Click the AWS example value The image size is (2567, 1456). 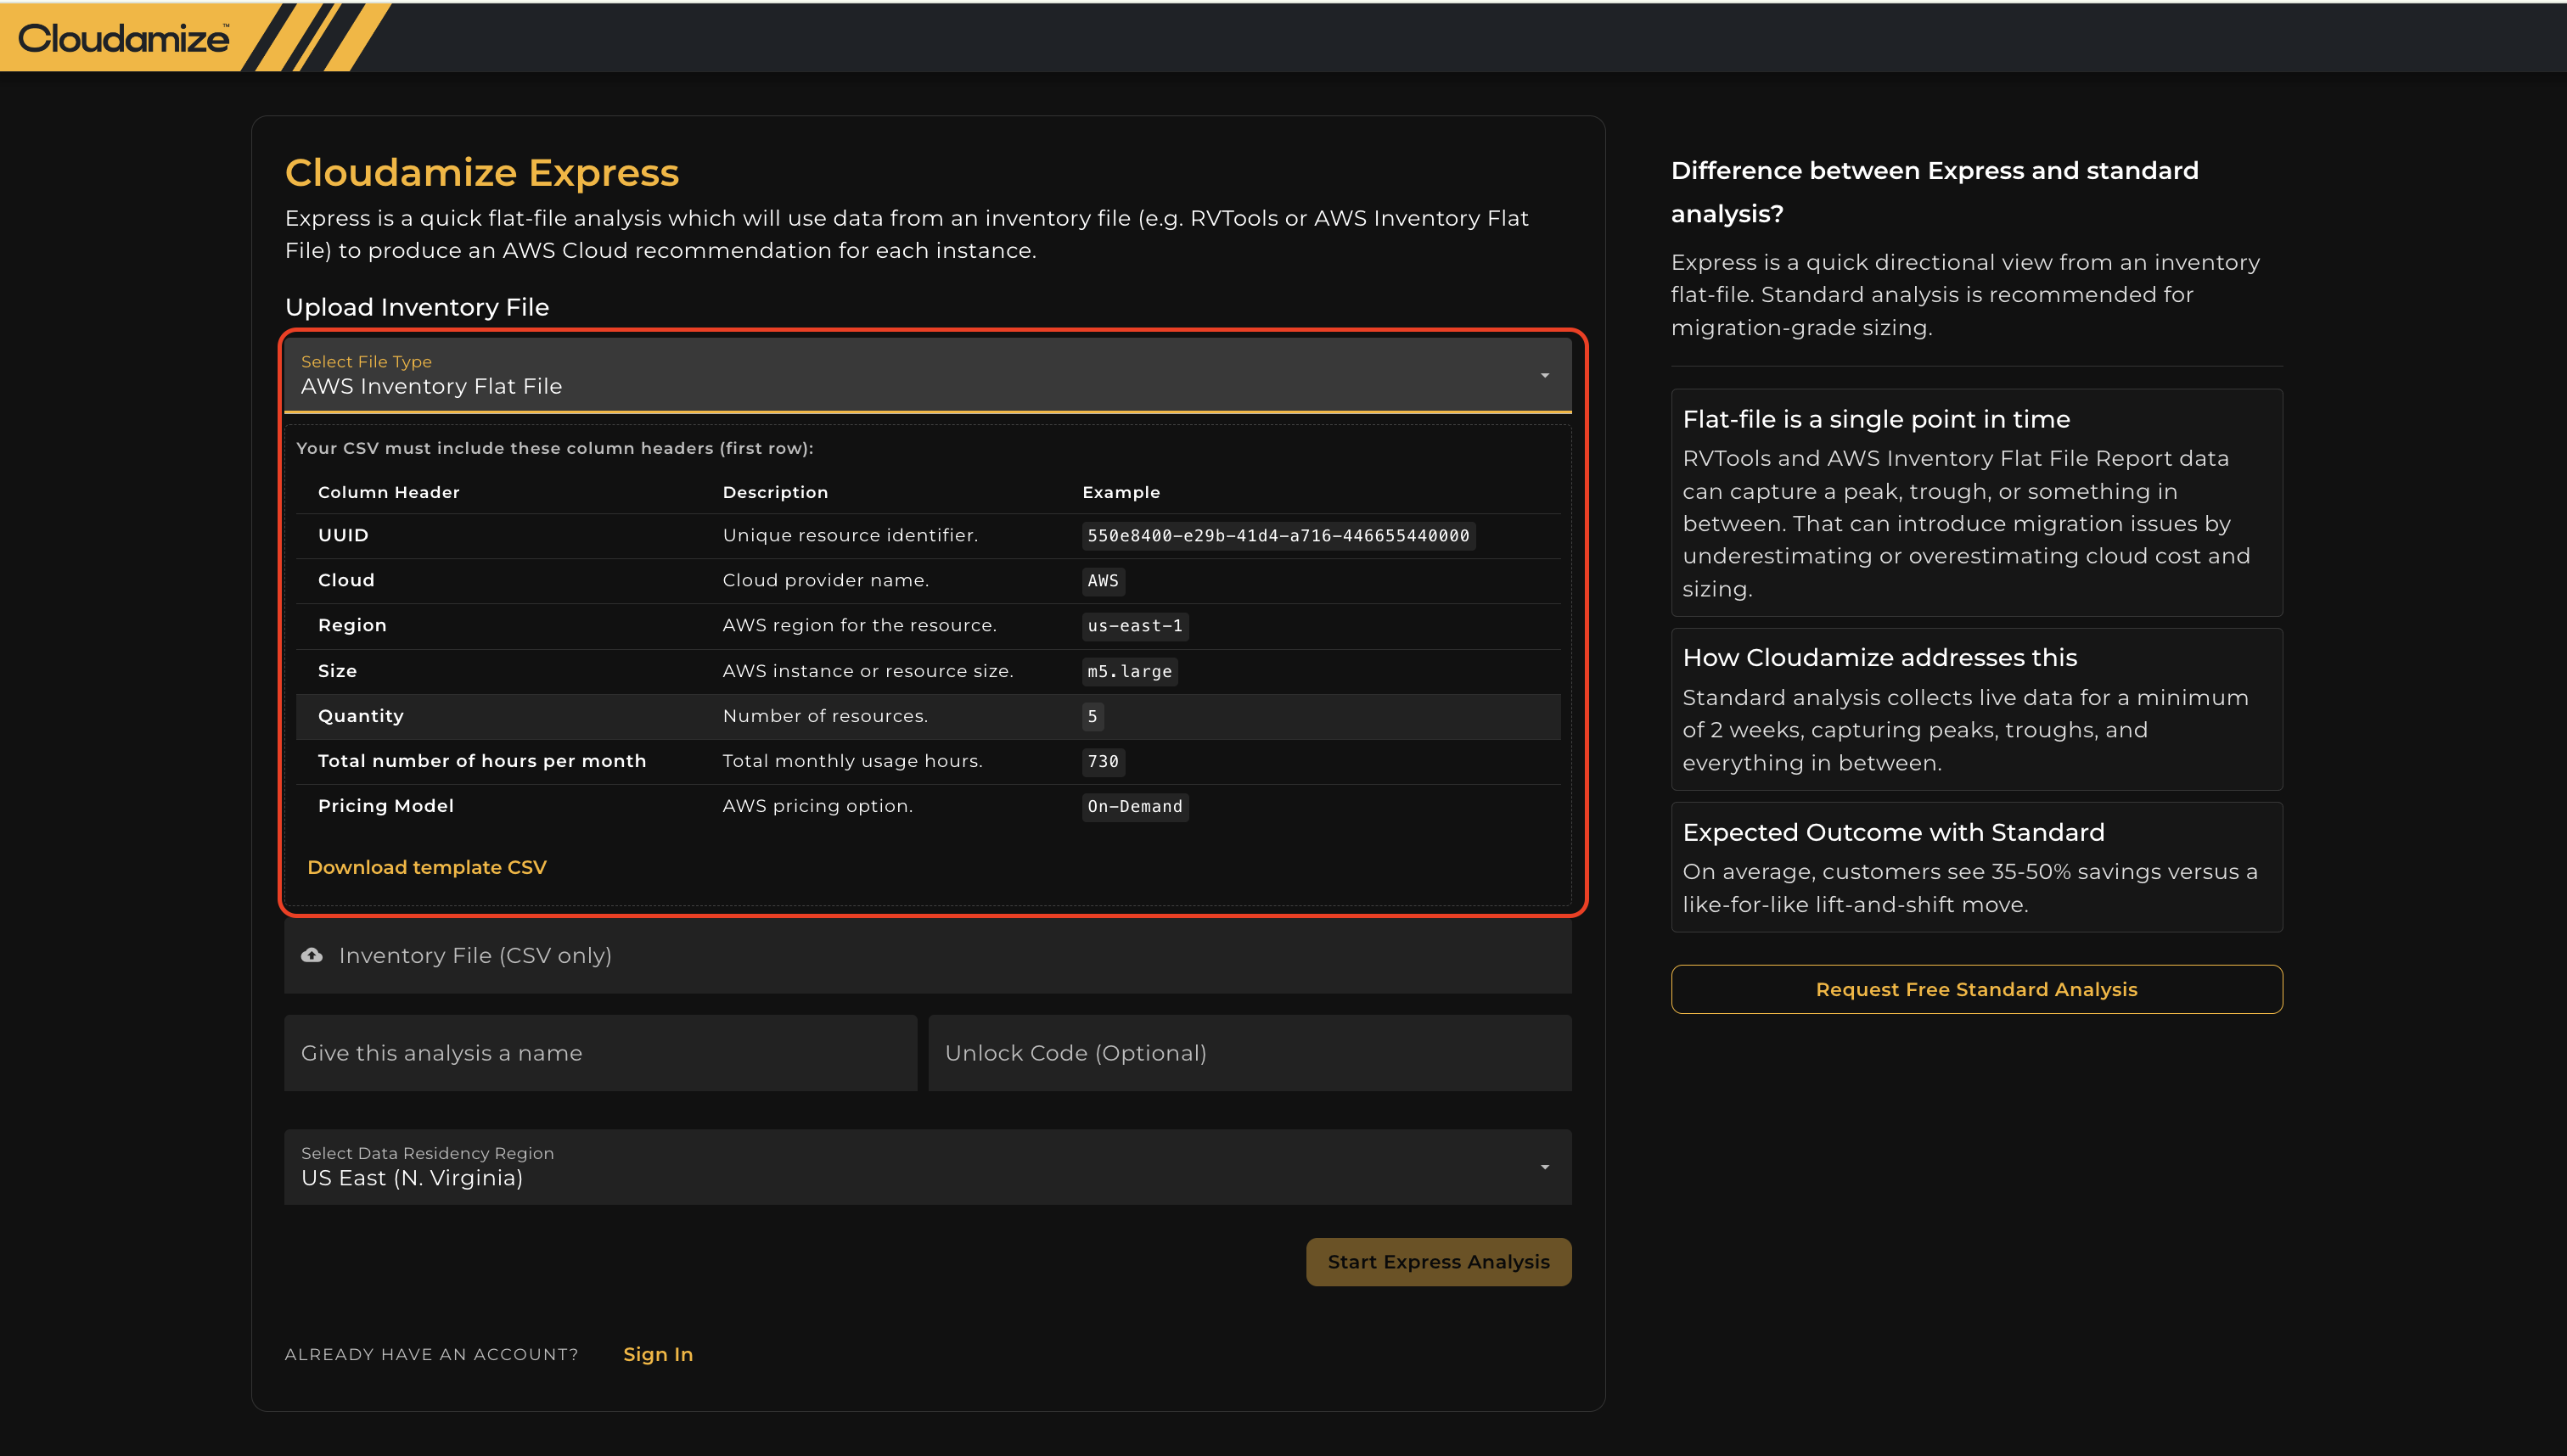1104,581
